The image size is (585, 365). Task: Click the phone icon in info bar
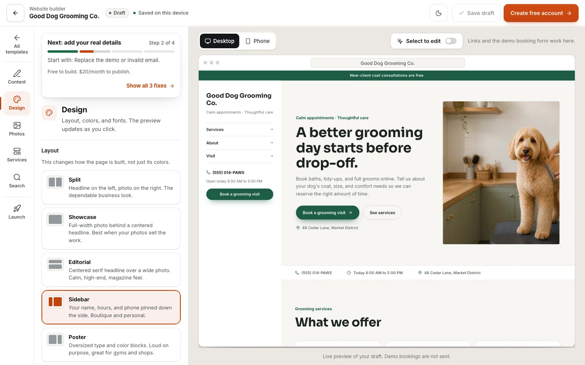297,273
